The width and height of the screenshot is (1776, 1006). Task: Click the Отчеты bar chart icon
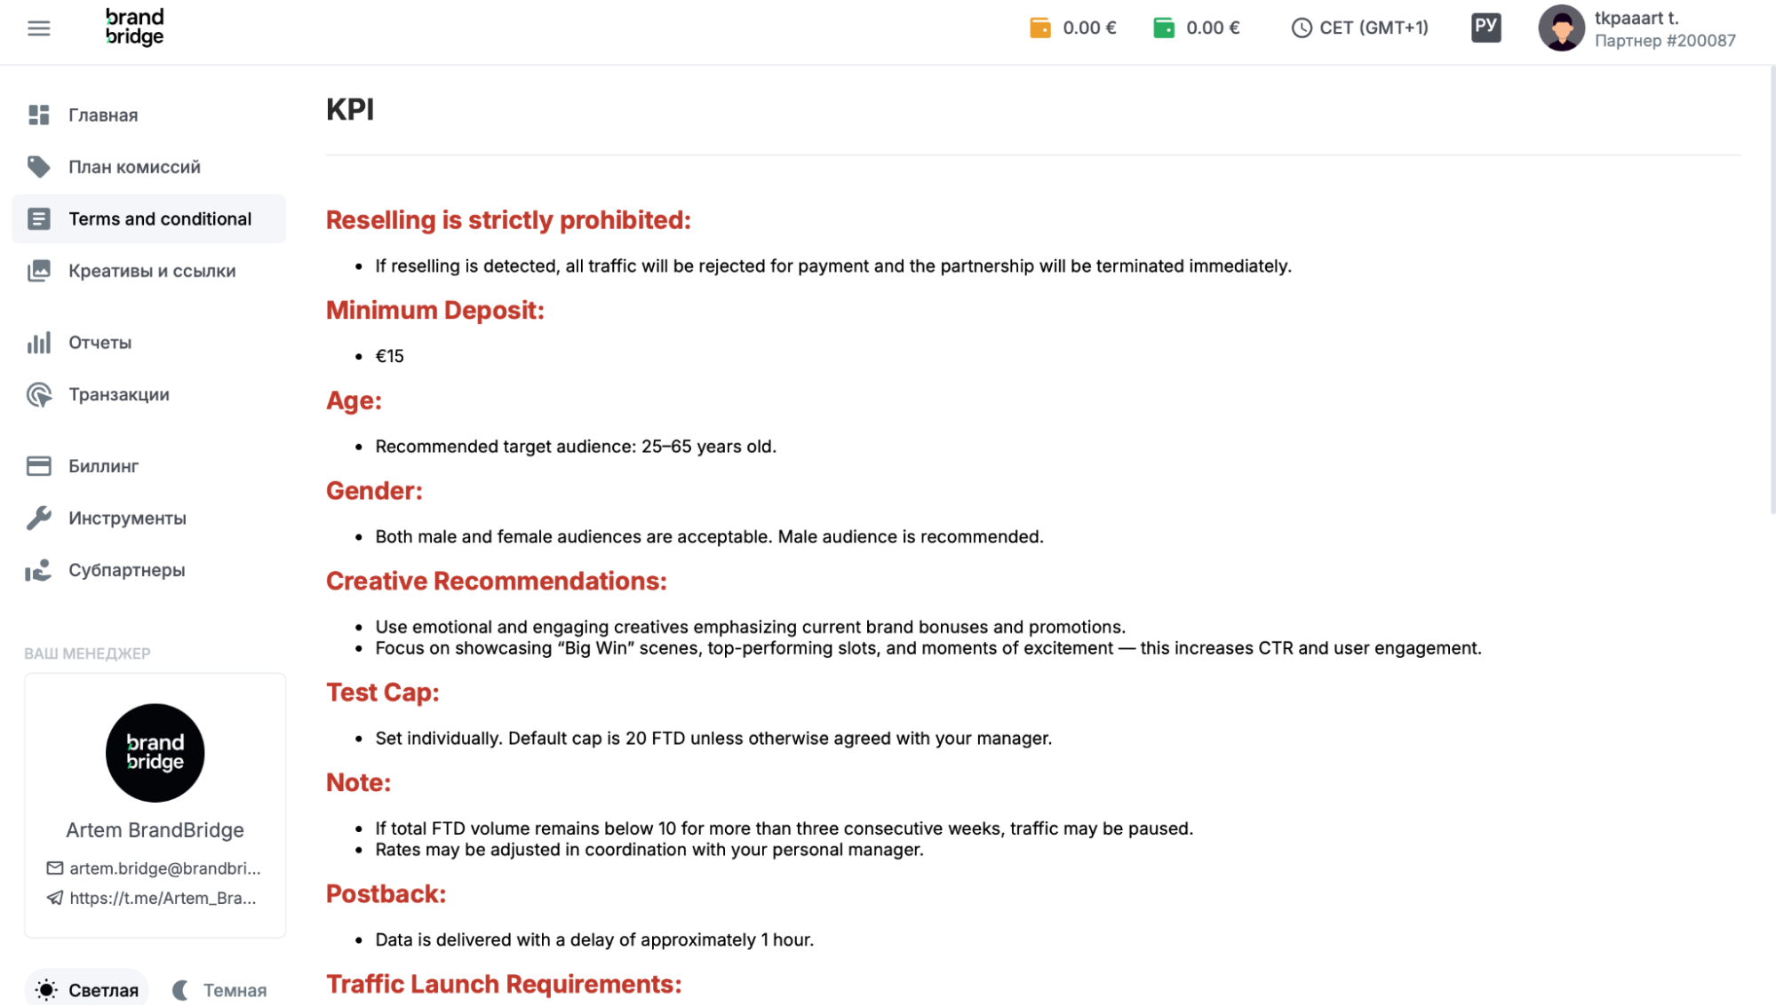tap(39, 343)
